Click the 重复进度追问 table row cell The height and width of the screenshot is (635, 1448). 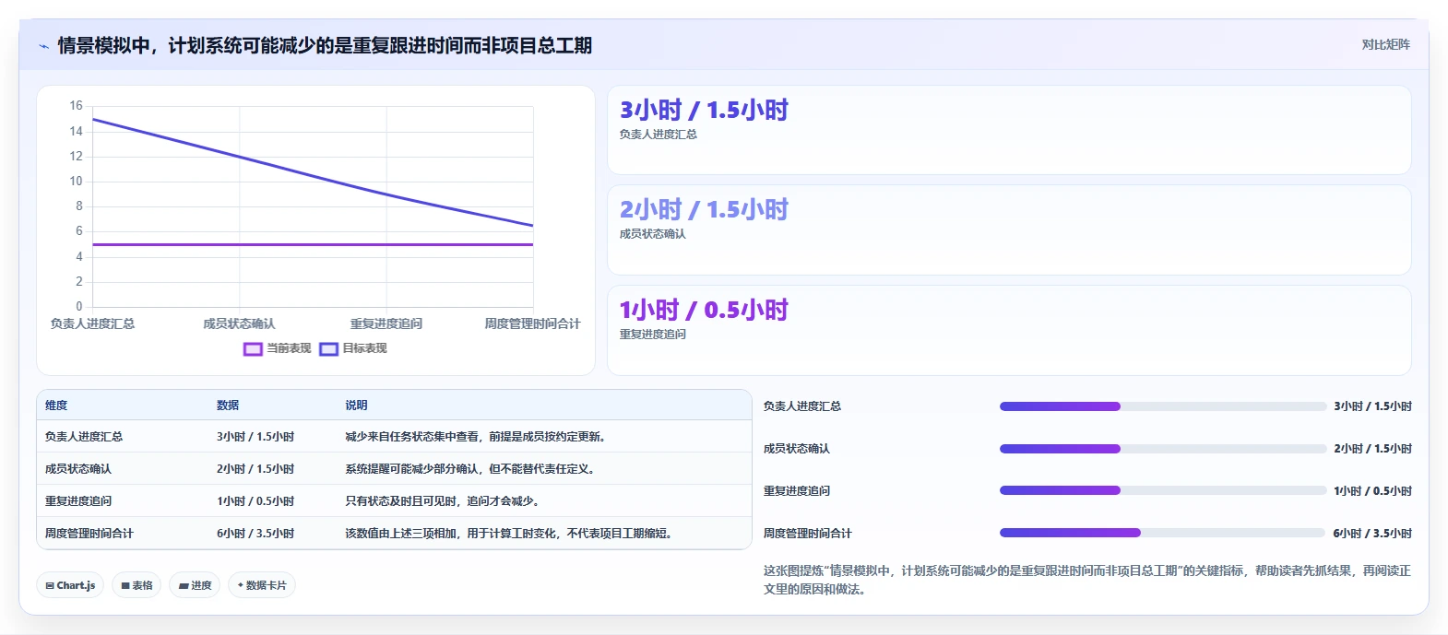[x=78, y=501]
